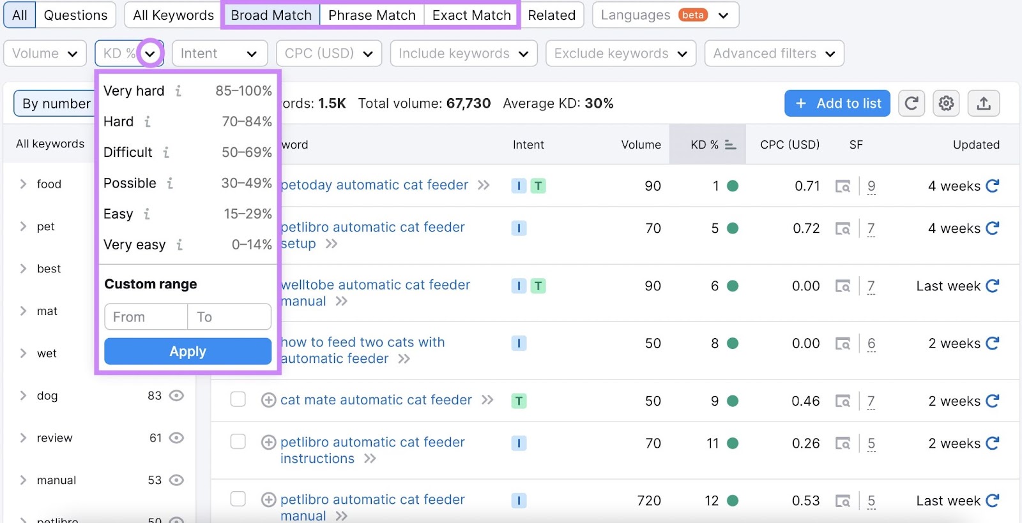This screenshot has height=523, width=1022.
Task: Open the petoday automatic cat feeder keyword link
Action: coord(374,185)
